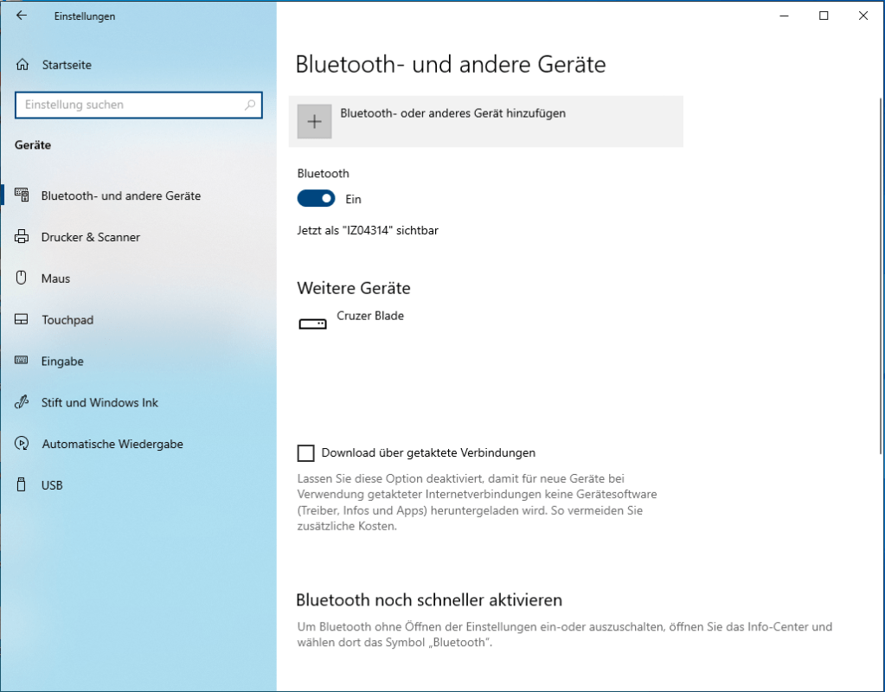The image size is (885, 692).
Task: Click the USB icon in sidebar
Action: tap(22, 485)
